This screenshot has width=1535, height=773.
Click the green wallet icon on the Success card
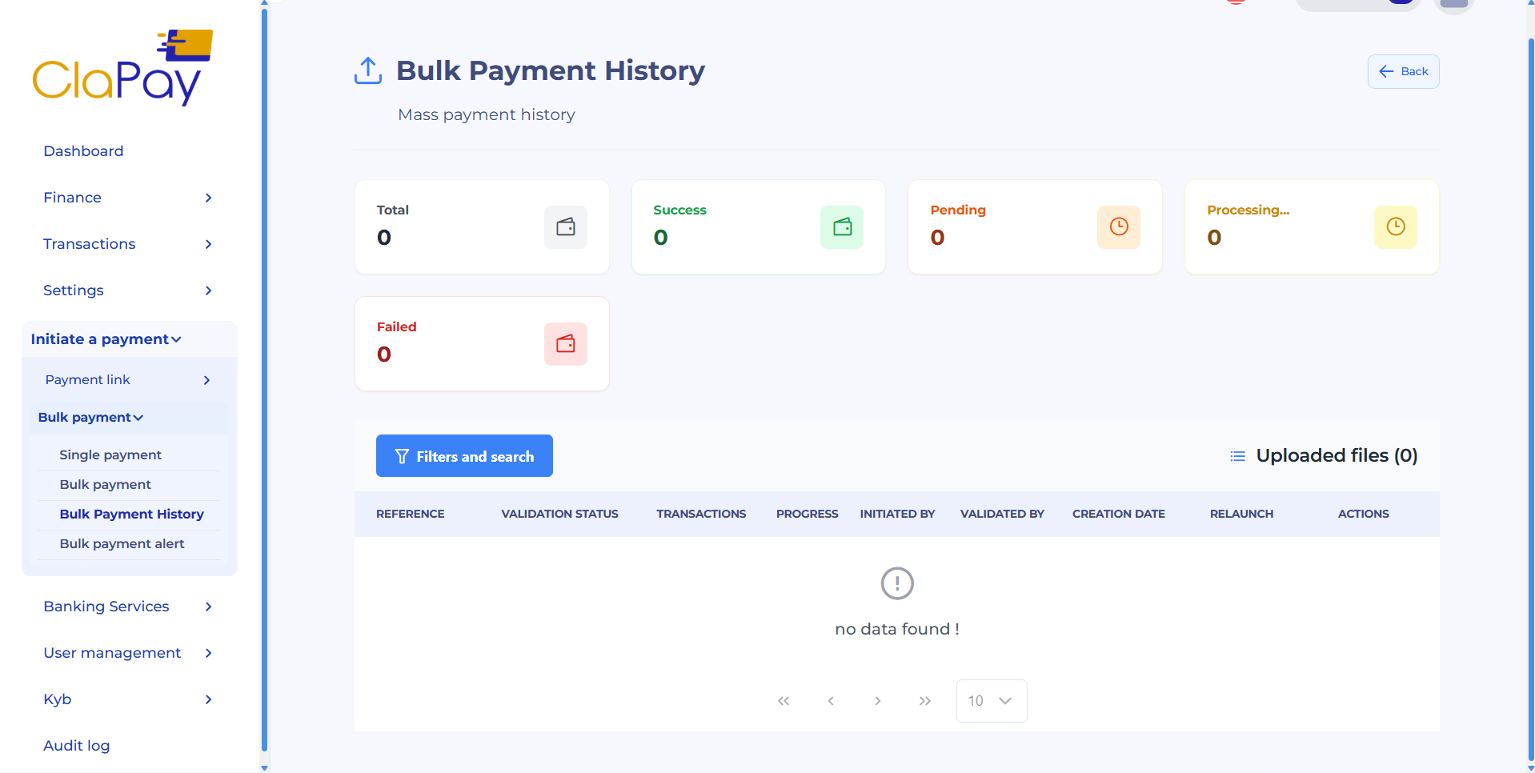pos(841,227)
